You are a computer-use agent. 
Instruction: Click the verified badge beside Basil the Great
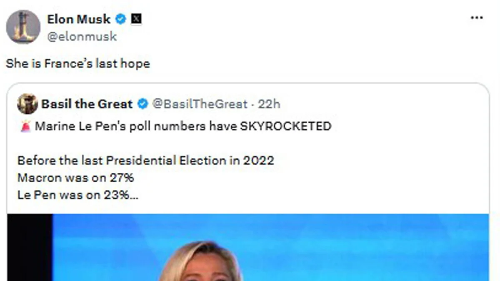142,104
